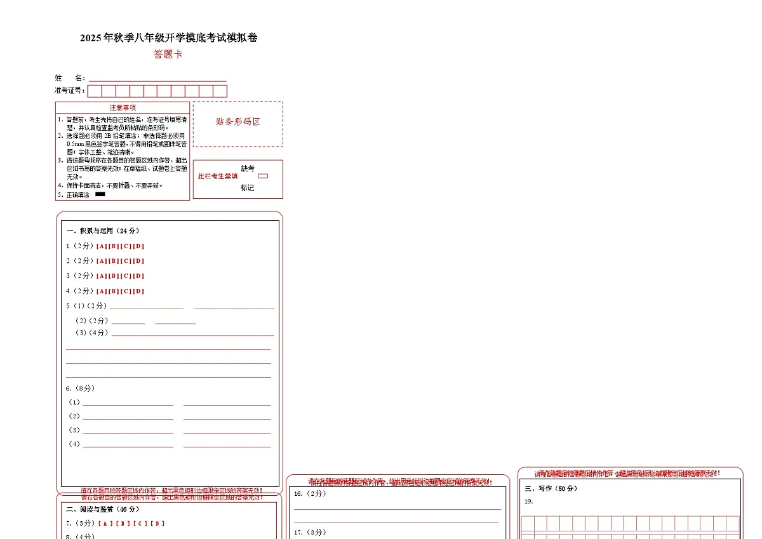Click the 17.（3分）question label

310,533
